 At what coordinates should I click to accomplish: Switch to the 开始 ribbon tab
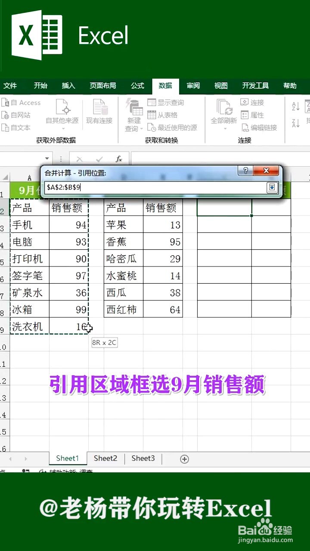40,86
